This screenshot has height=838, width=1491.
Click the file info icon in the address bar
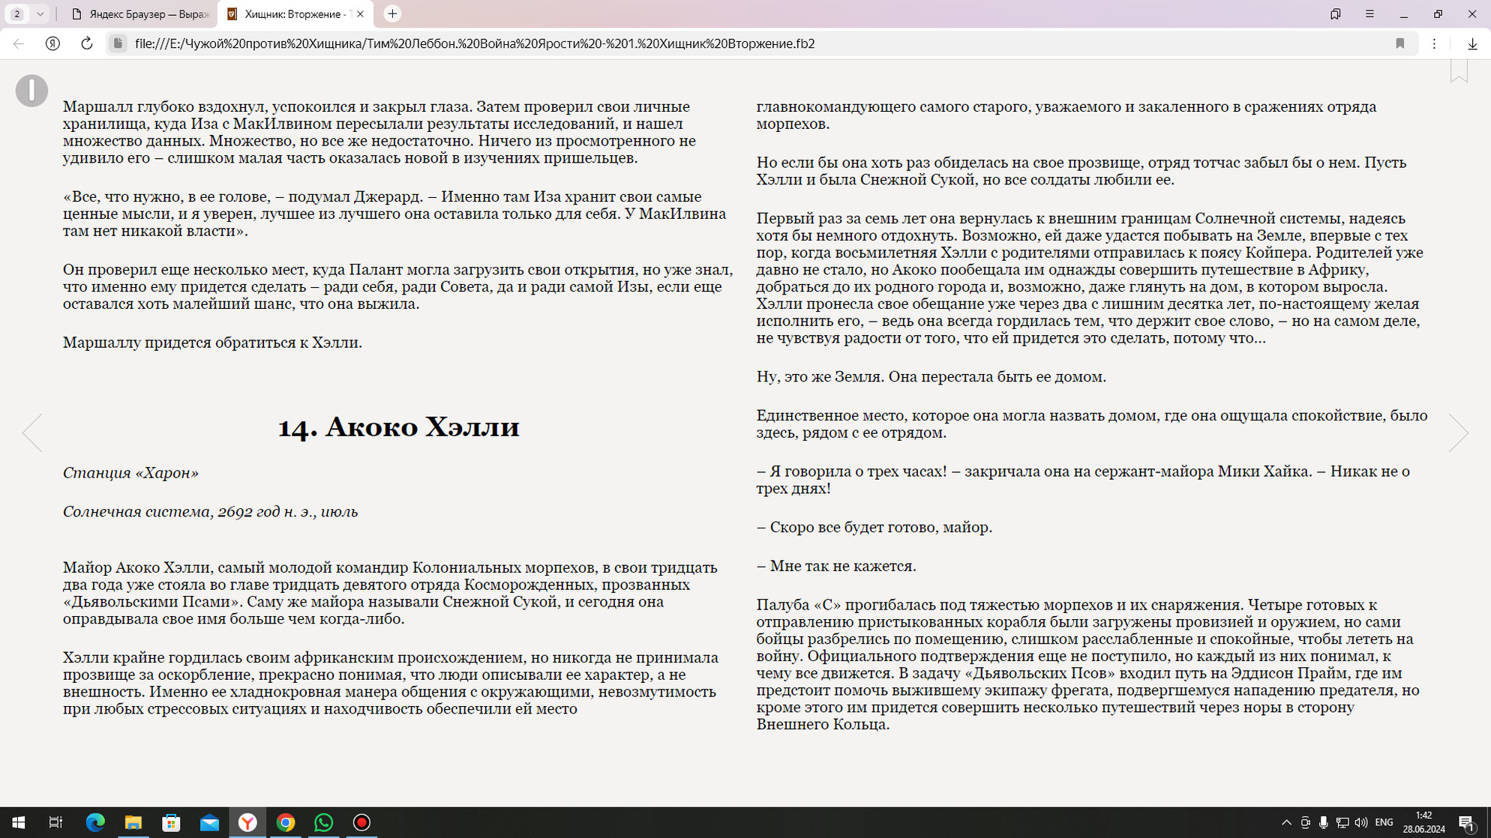point(118,43)
